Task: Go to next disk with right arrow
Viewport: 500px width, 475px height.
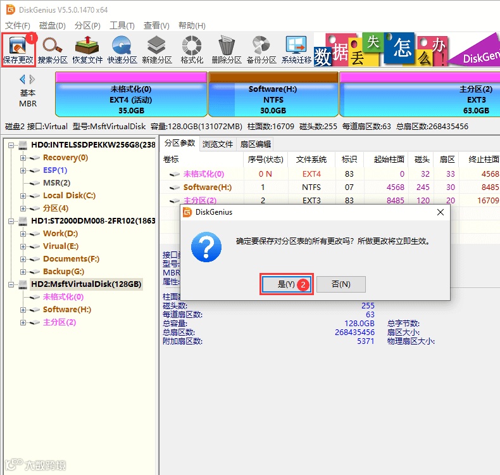Action: click(x=32, y=79)
